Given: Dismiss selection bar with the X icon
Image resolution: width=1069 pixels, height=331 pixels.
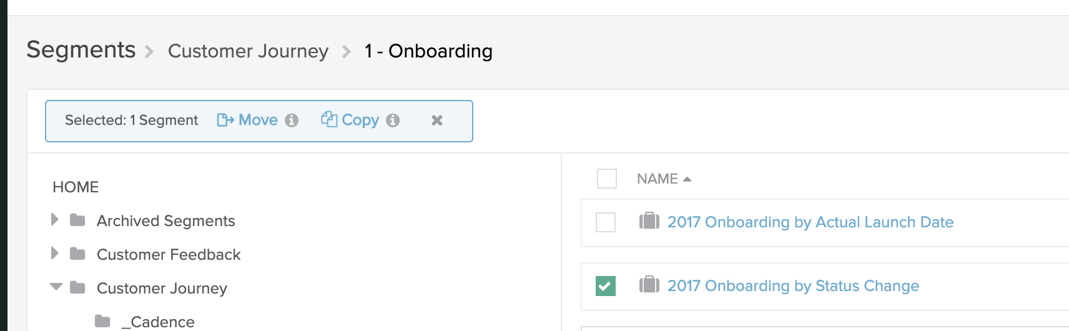Looking at the screenshot, I should click(437, 121).
